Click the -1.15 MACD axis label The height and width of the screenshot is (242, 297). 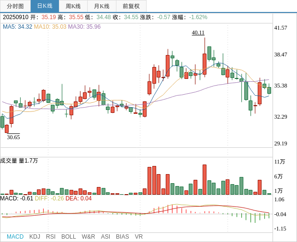(280, 229)
